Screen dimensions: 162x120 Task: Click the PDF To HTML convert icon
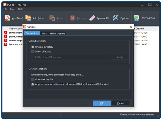pyautogui.click(x=136, y=18)
